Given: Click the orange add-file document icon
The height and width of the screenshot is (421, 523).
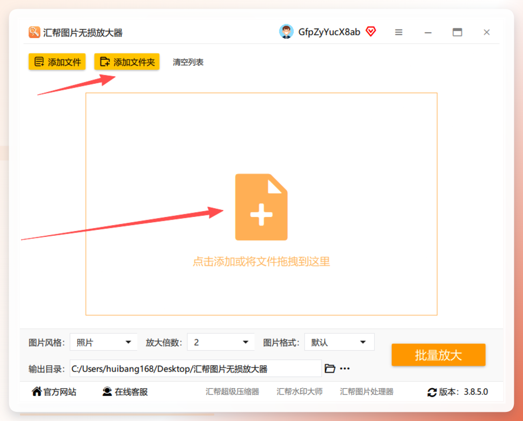Looking at the screenshot, I should pyautogui.click(x=261, y=207).
